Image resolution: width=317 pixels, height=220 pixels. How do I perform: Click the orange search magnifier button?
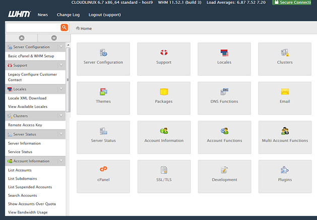[x=64, y=28]
